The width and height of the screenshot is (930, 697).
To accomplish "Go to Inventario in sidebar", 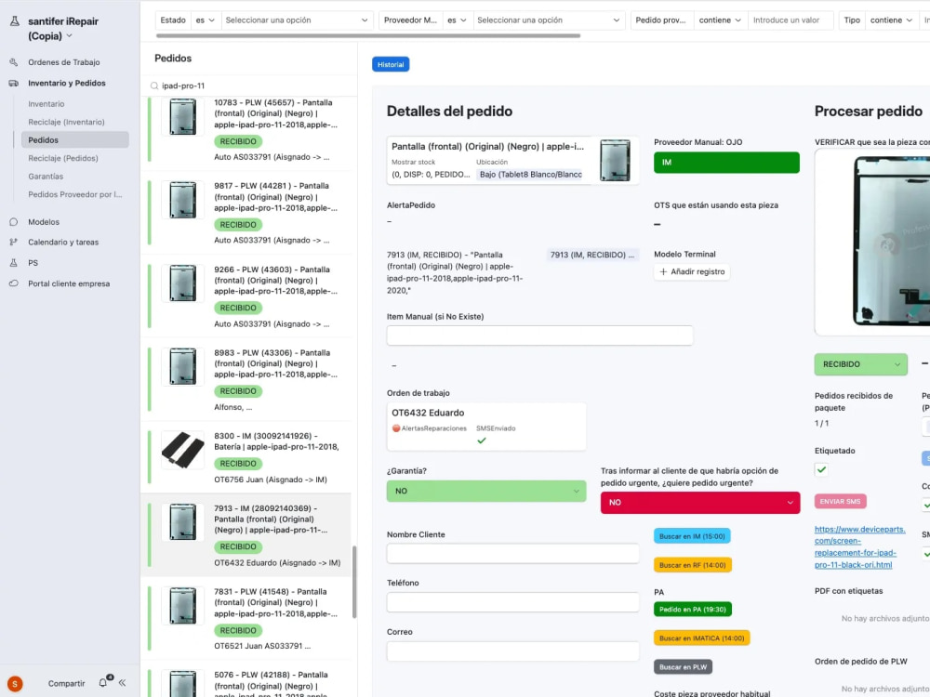I will point(46,104).
